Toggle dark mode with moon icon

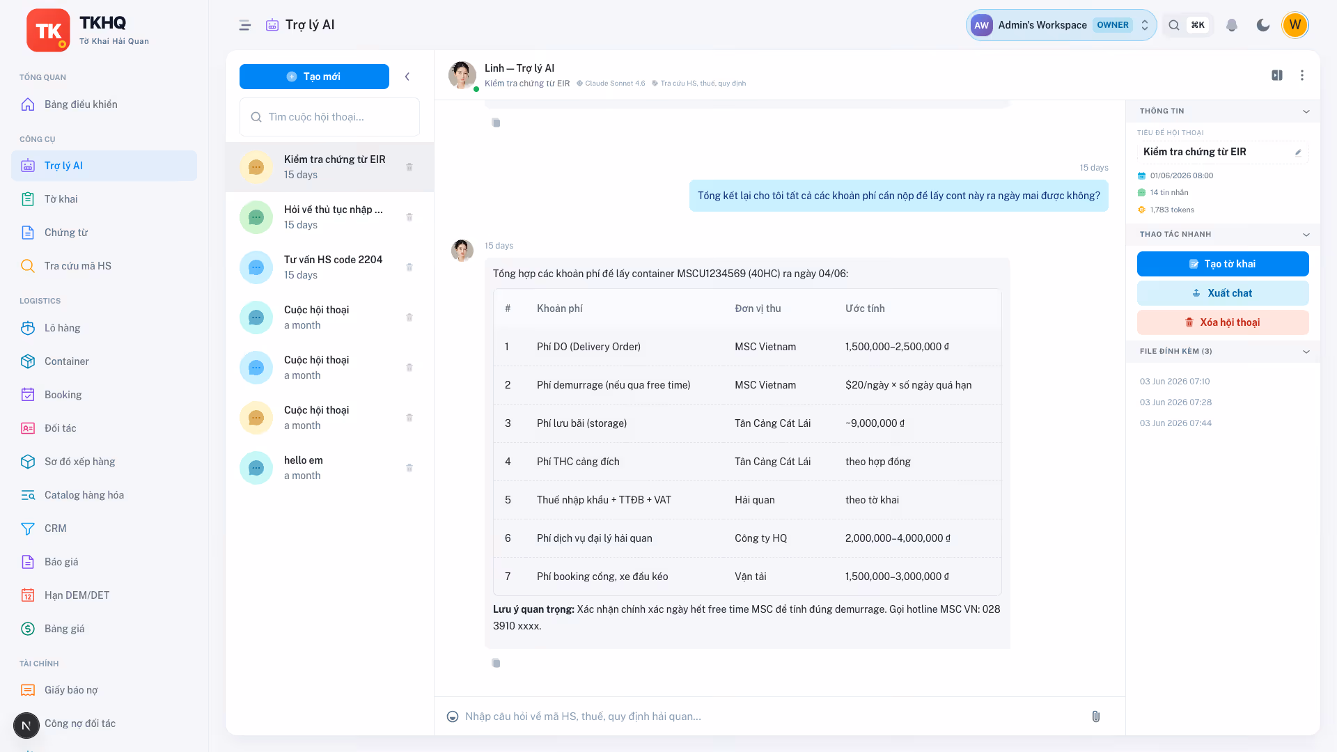click(x=1262, y=25)
